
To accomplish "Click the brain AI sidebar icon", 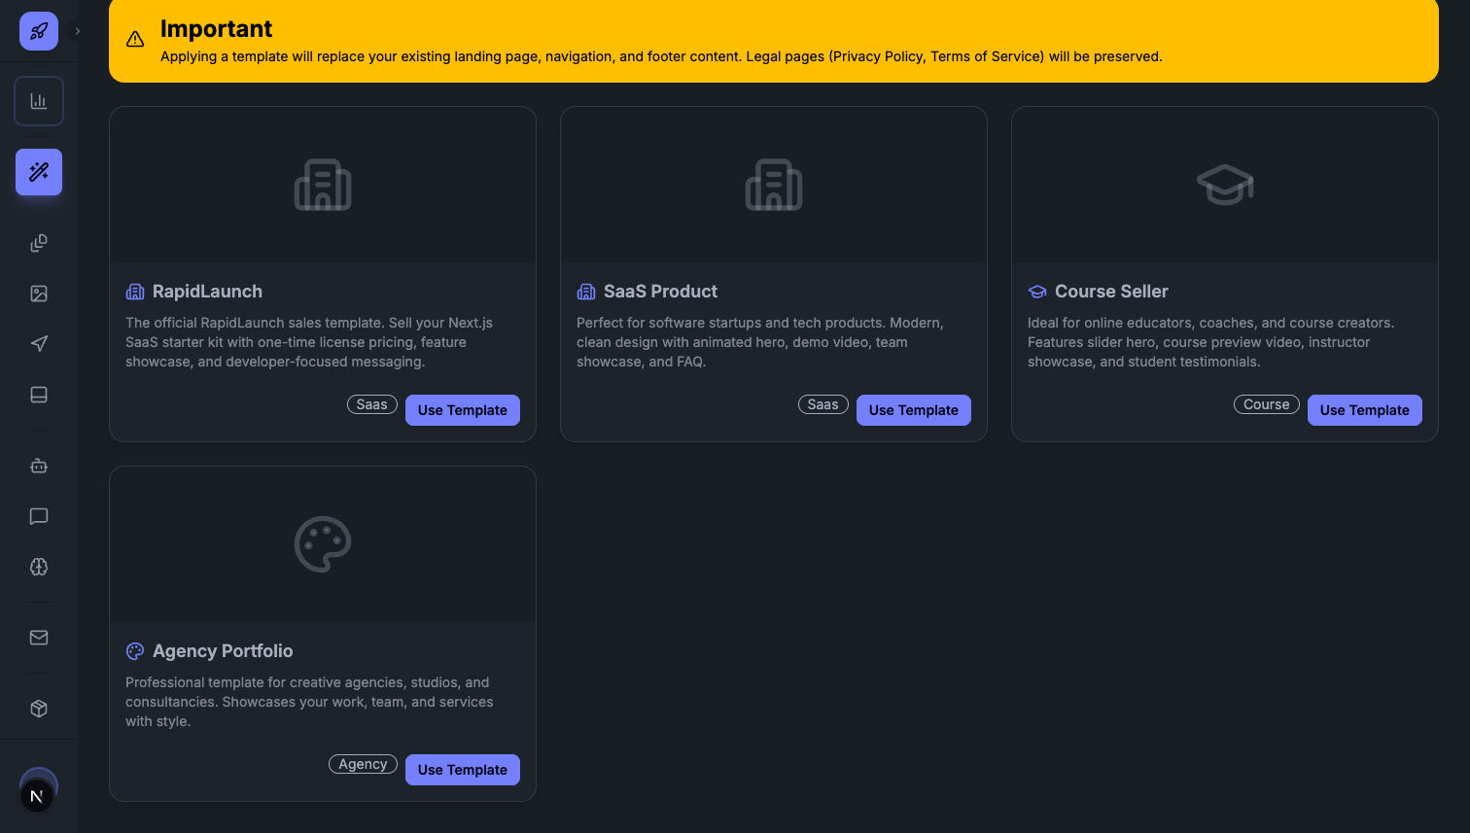I will click(x=39, y=567).
